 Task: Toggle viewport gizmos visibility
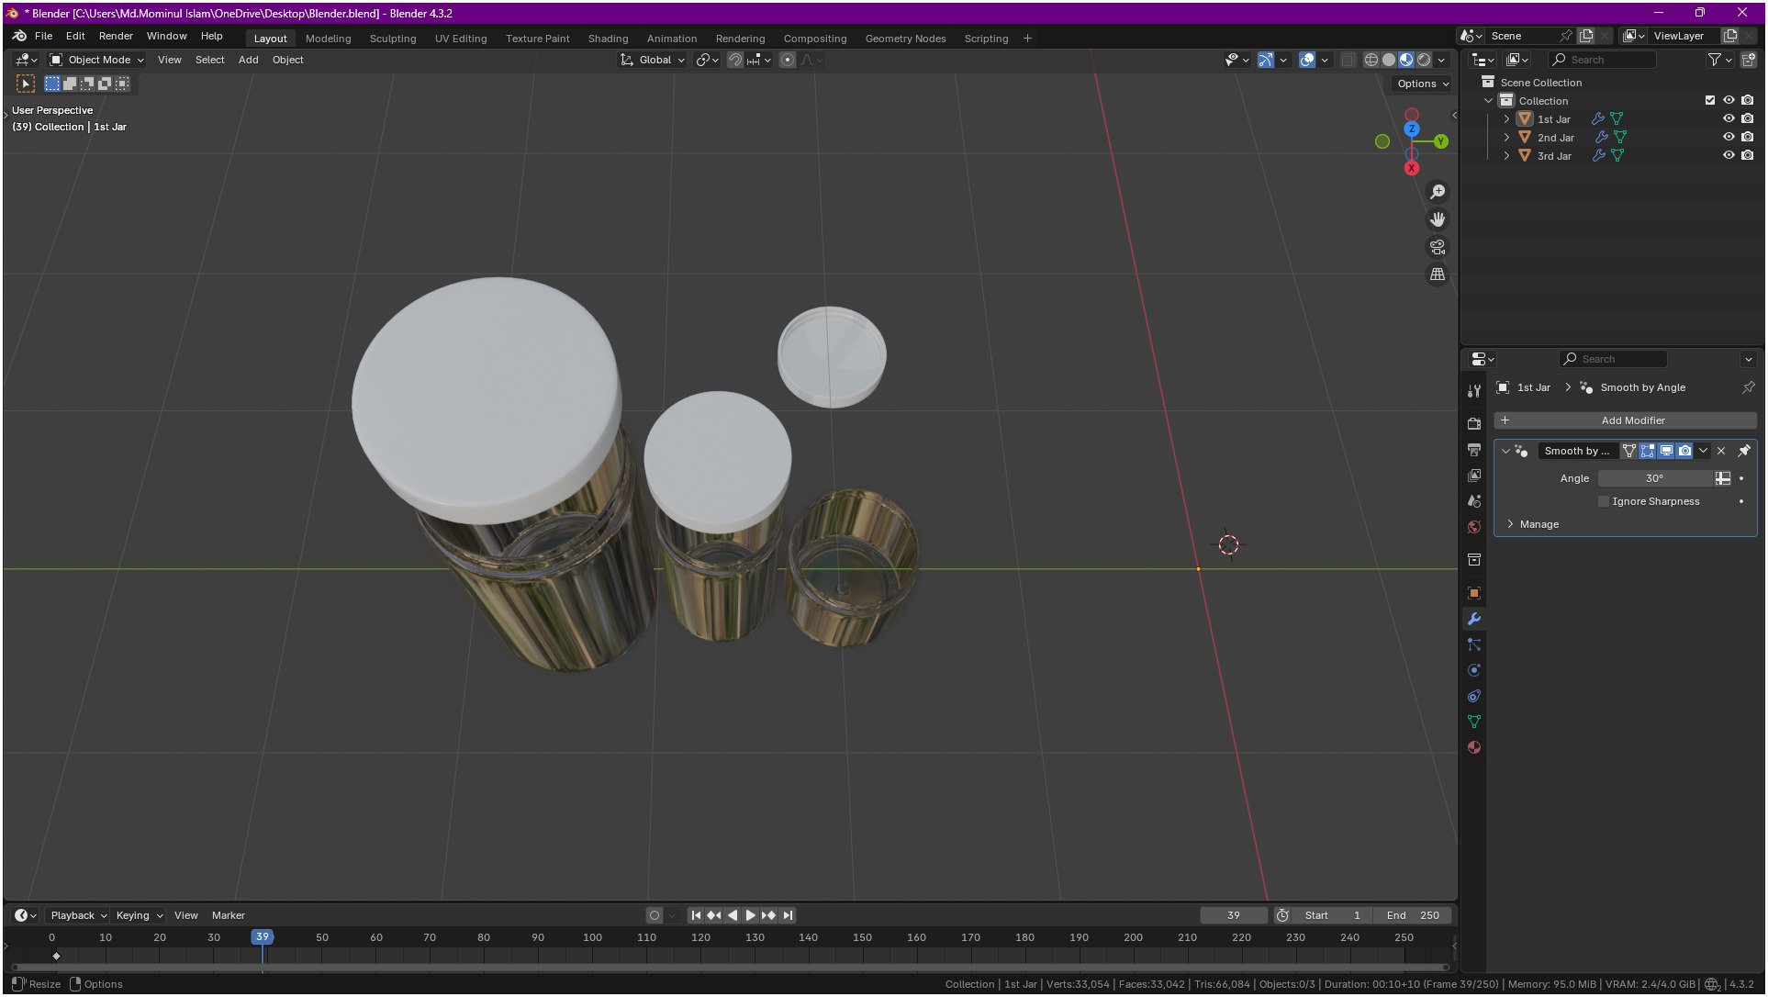pos(1266,60)
